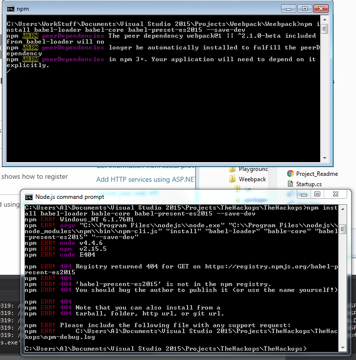Click the npm window scroll down arrow
This screenshot has width=356, height=360.
point(325,158)
